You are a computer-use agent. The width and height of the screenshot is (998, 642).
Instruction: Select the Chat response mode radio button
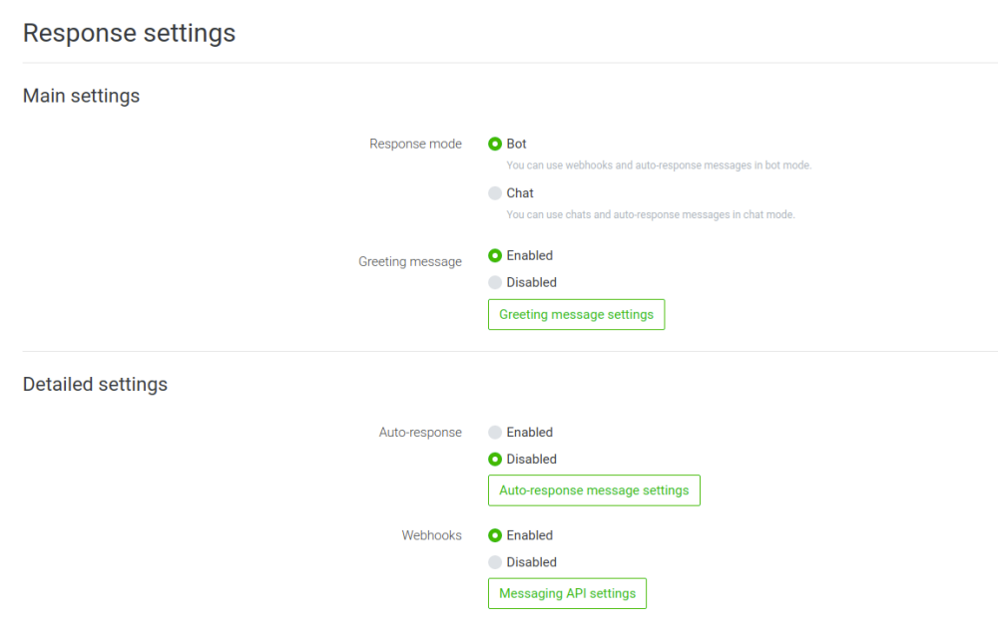(495, 193)
